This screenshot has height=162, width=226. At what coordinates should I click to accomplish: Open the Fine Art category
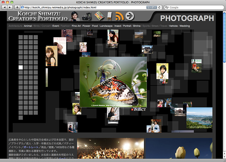coord(76,26)
